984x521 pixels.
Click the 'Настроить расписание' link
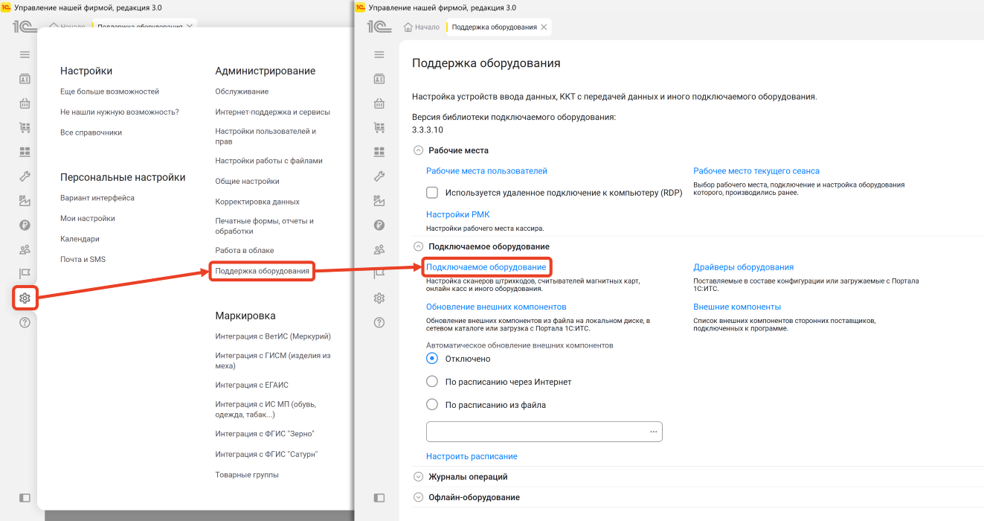[472, 456]
